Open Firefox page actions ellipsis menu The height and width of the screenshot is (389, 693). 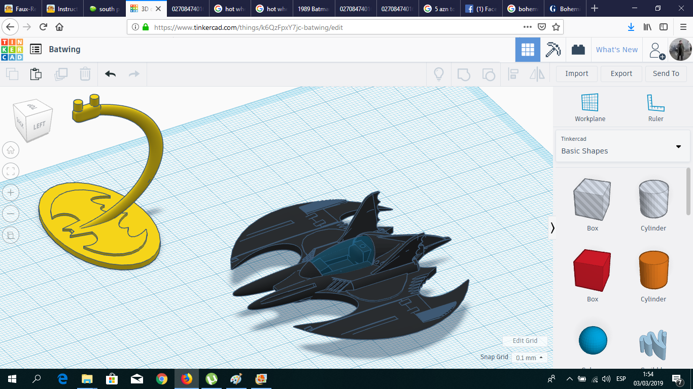[528, 27]
